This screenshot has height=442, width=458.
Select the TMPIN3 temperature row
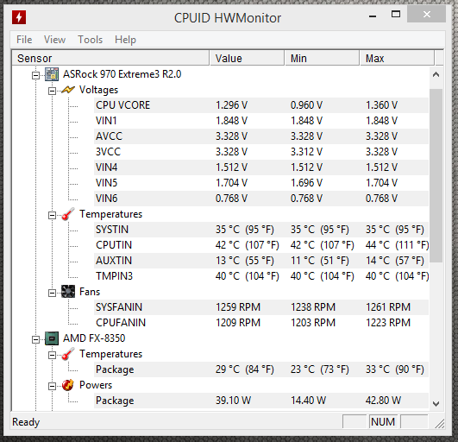(x=261, y=276)
